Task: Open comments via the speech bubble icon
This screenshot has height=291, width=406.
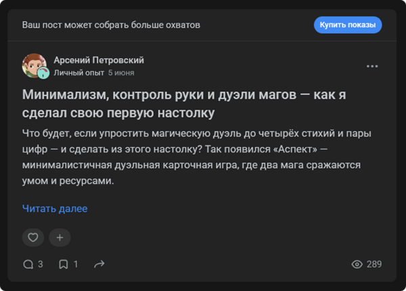Action: tap(28, 264)
